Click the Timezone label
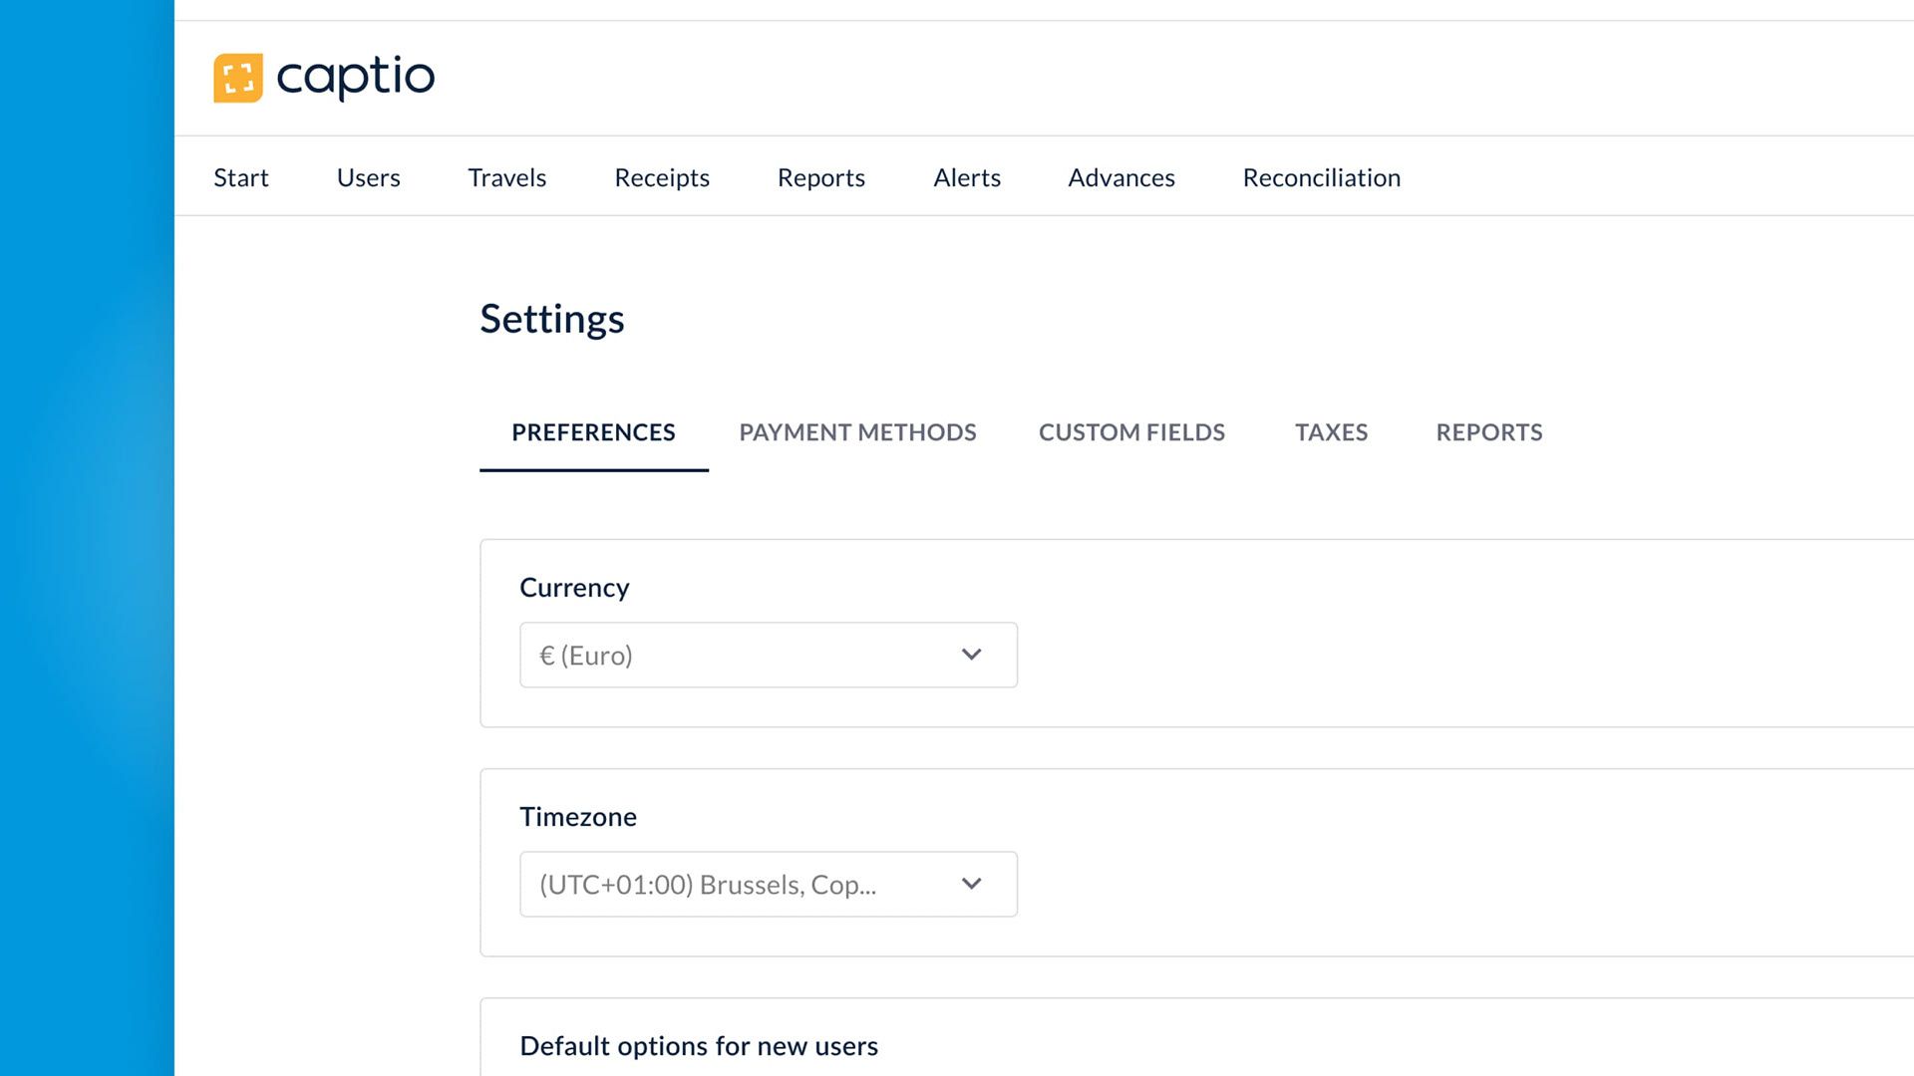 click(x=578, y=817)
